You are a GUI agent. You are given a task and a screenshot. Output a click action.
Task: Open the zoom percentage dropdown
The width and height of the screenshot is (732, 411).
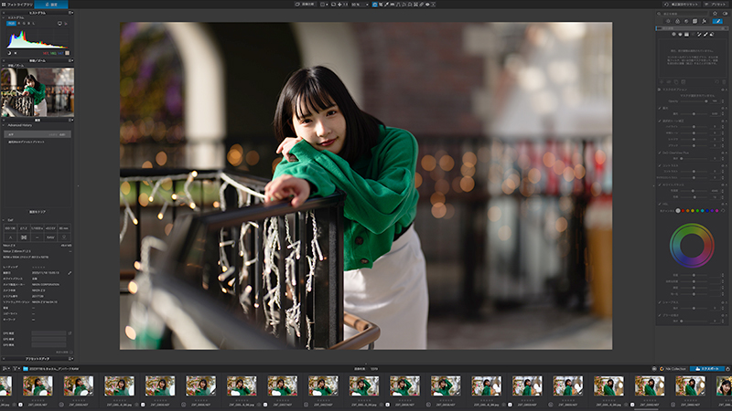click(360, 5)
